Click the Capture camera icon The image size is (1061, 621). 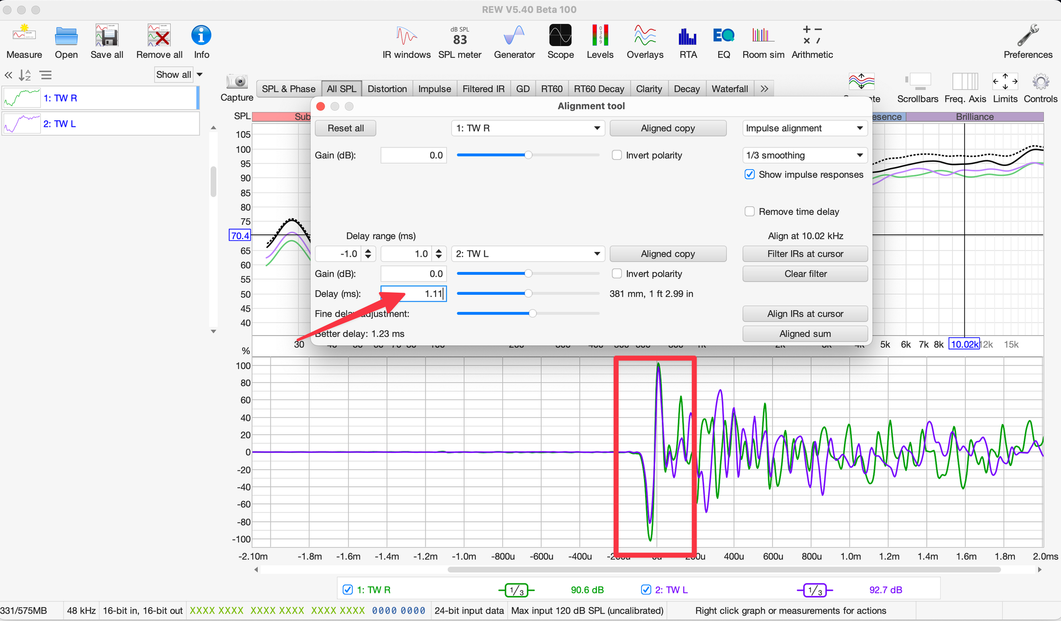pos(237,82)
